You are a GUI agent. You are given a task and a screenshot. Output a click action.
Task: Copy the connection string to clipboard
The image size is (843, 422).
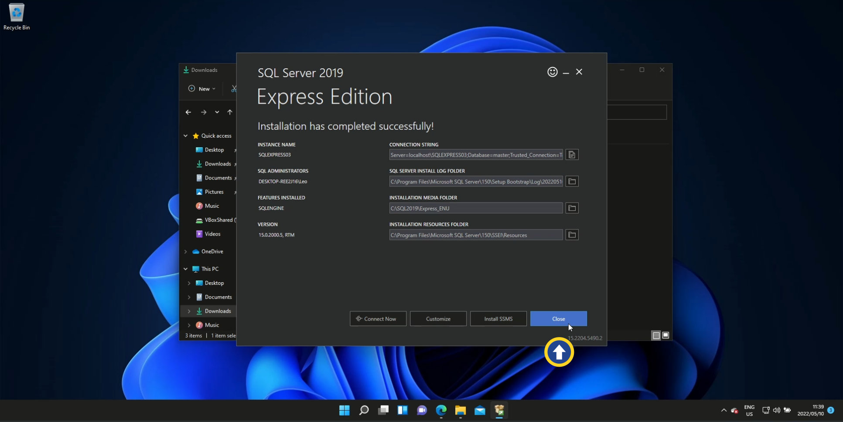[572, 155]
